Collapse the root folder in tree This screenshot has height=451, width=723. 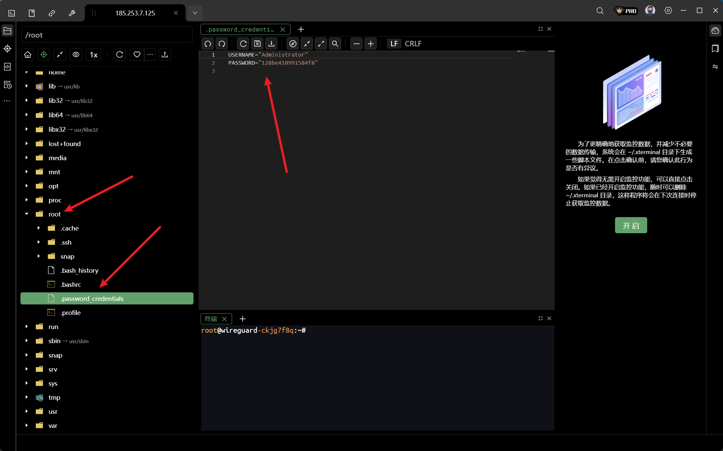pos(27,214)
